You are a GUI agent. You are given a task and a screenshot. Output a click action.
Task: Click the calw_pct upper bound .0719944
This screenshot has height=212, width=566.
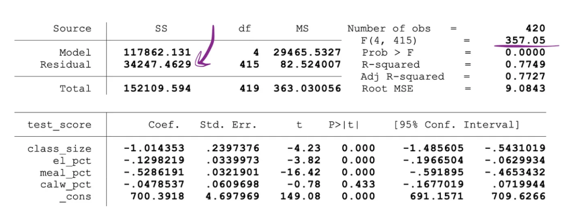point(518,185)
